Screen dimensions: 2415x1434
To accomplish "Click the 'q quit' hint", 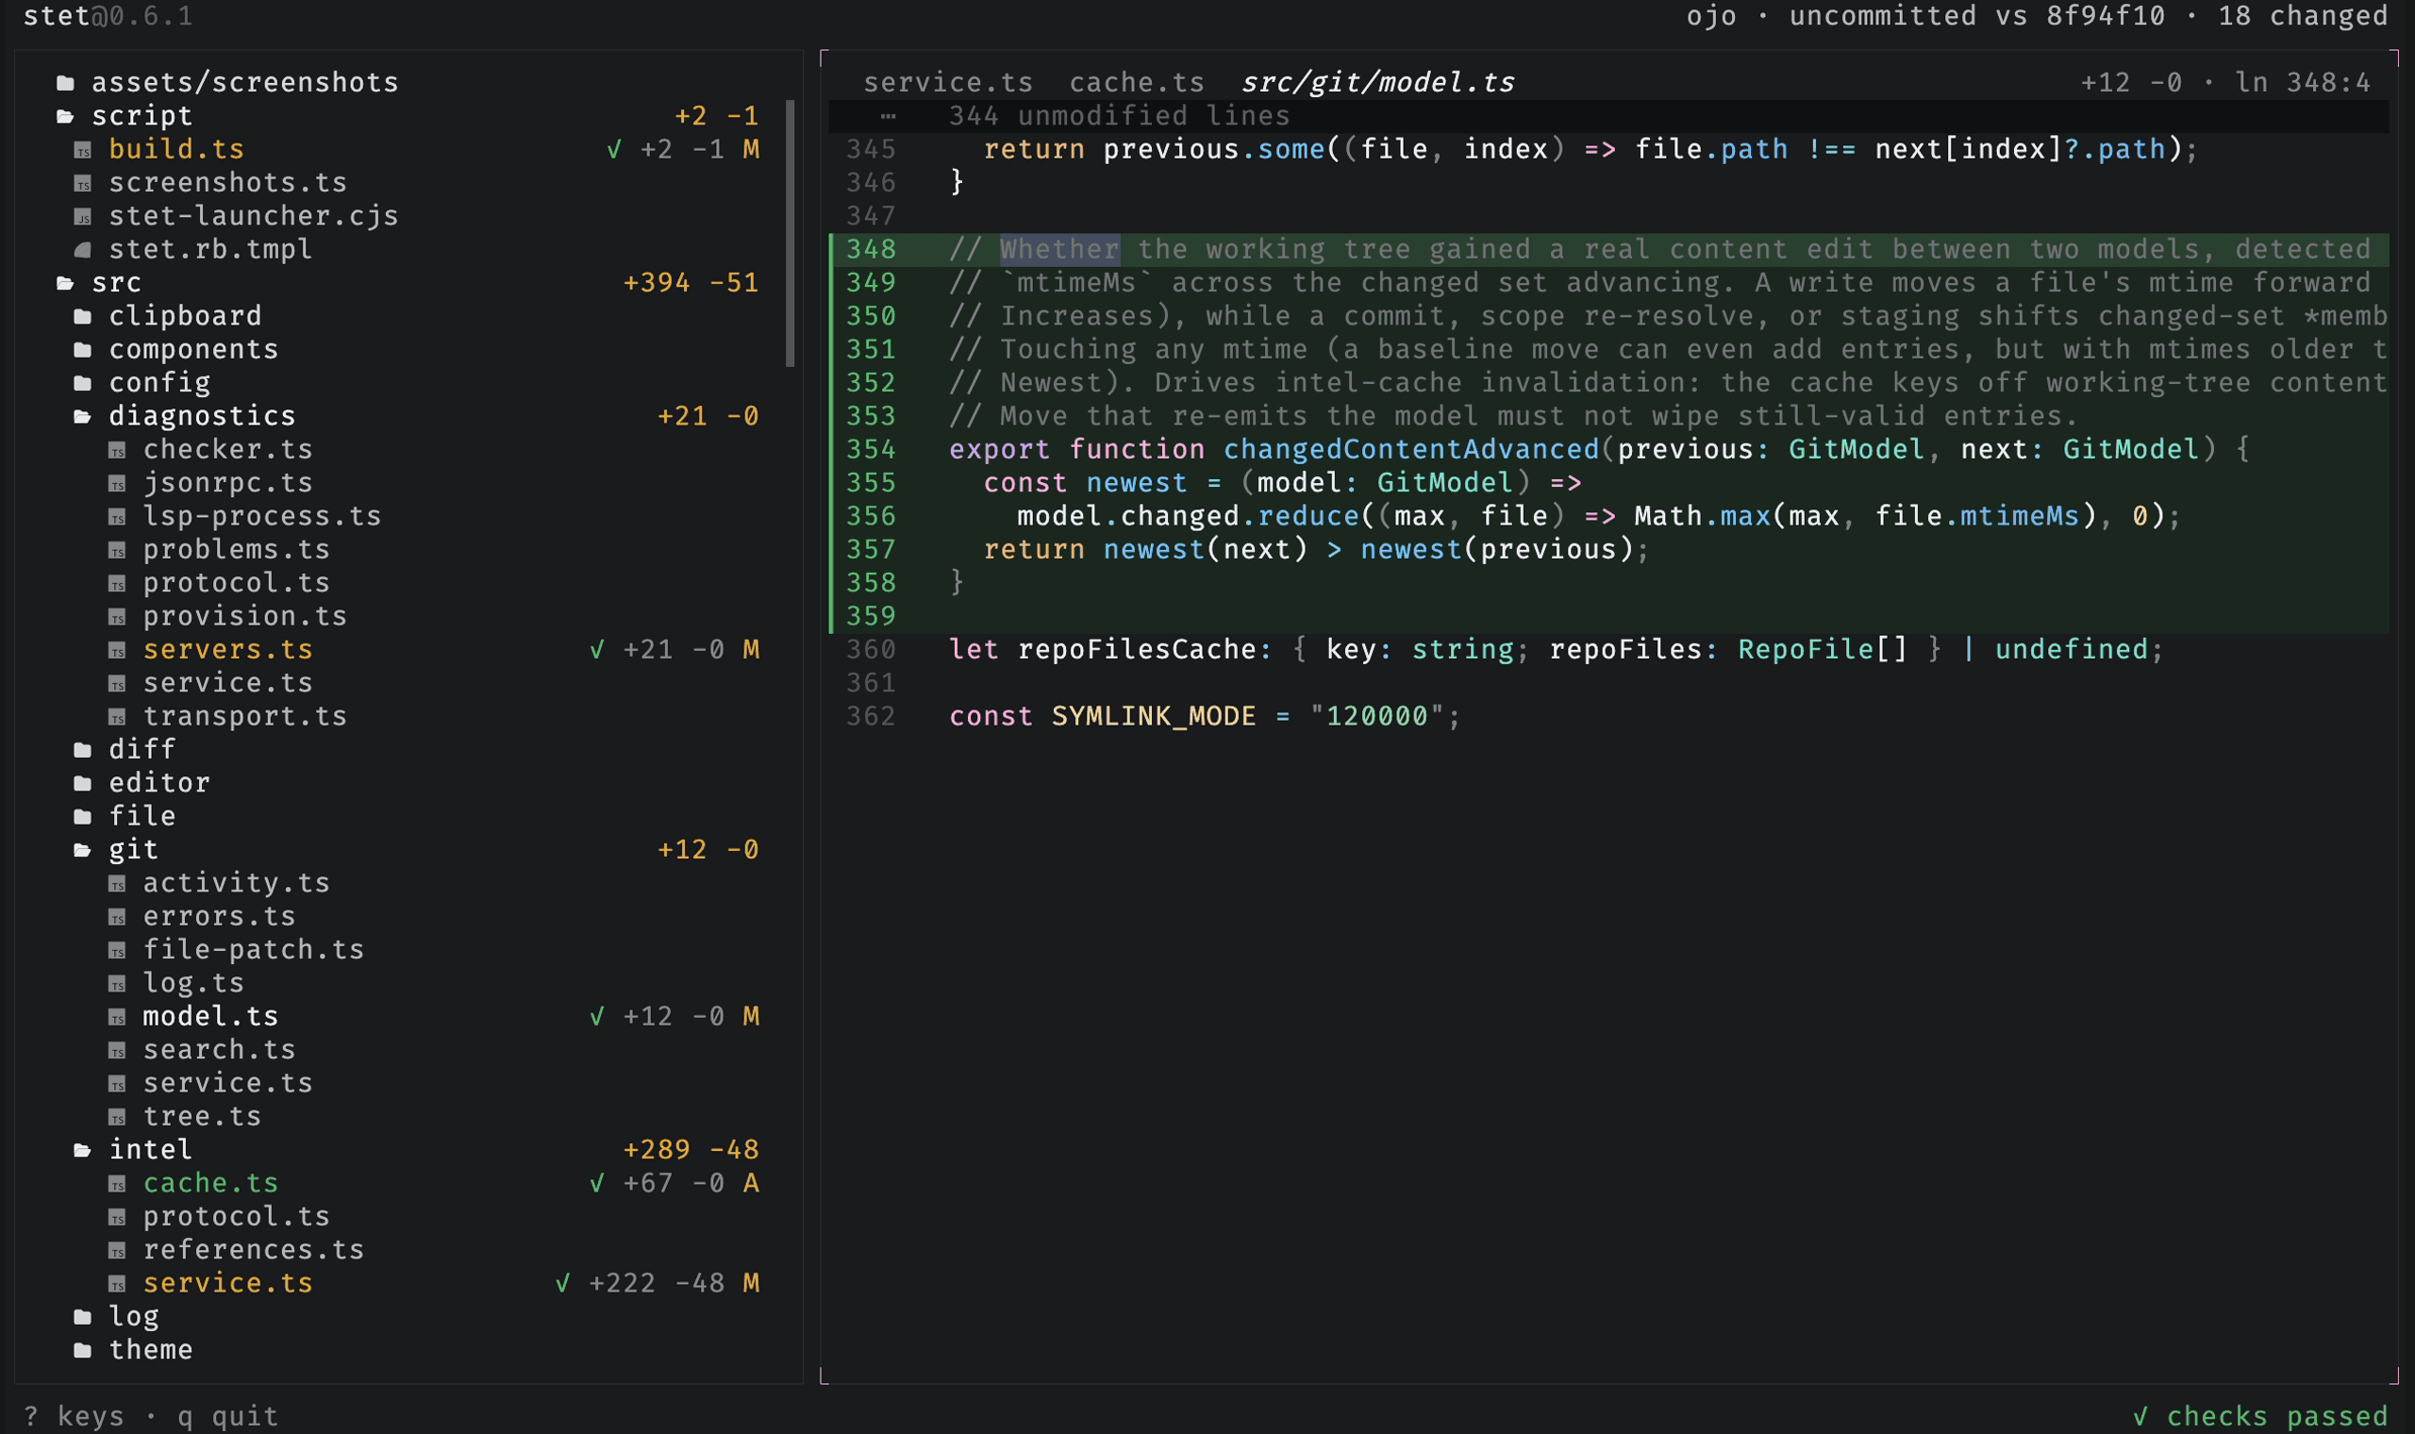I will point(228,1418).
